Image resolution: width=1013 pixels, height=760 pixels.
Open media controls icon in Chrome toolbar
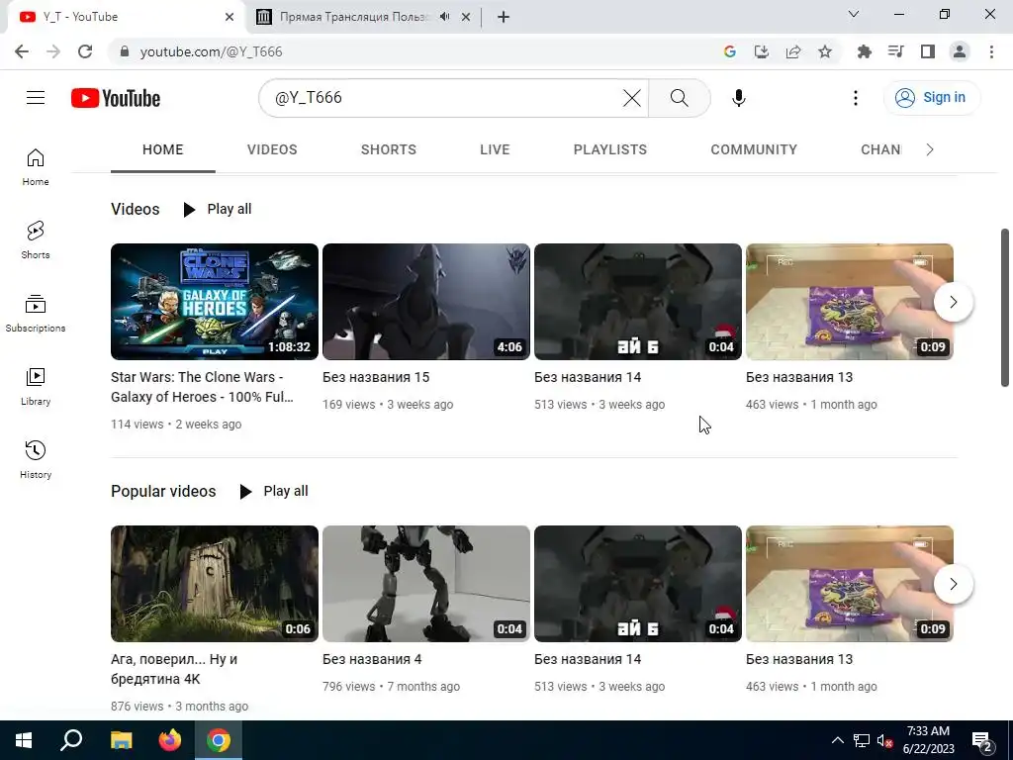coord(895,51)
